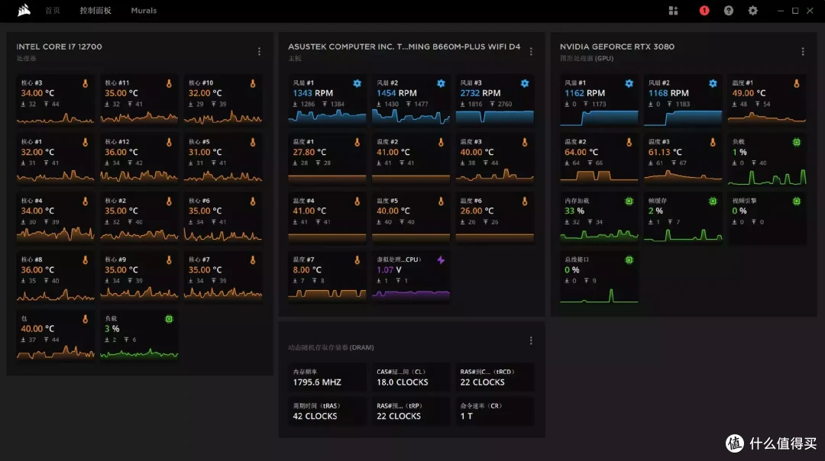Click chip icon on 帧缓存 2% tile

point(713,201)
